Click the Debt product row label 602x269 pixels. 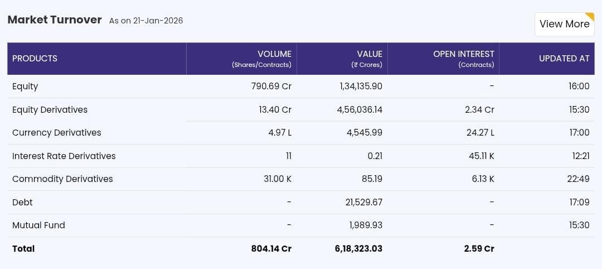(22, 203)
